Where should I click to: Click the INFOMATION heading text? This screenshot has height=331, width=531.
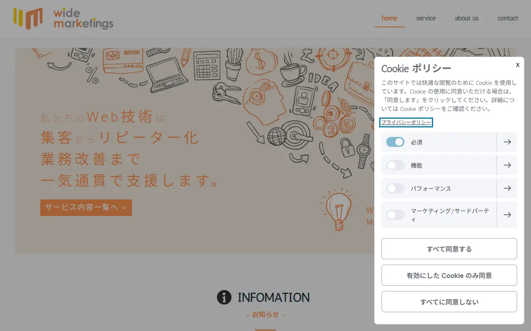274,297
